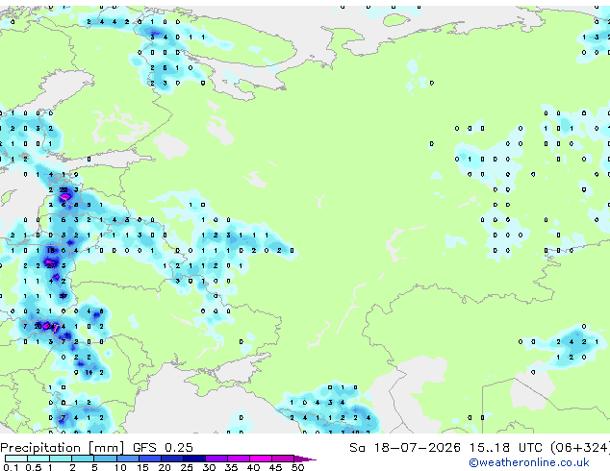Click the 0.5 legend scale label
This screenshot has height=471, width=610.
coord(34,467)
